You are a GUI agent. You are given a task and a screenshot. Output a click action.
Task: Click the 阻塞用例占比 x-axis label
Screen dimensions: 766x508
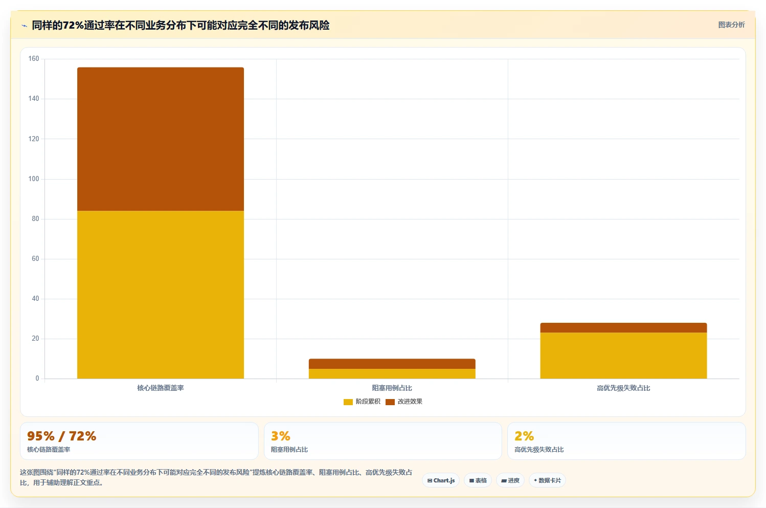pyautogui.click(x=392, y=388)
